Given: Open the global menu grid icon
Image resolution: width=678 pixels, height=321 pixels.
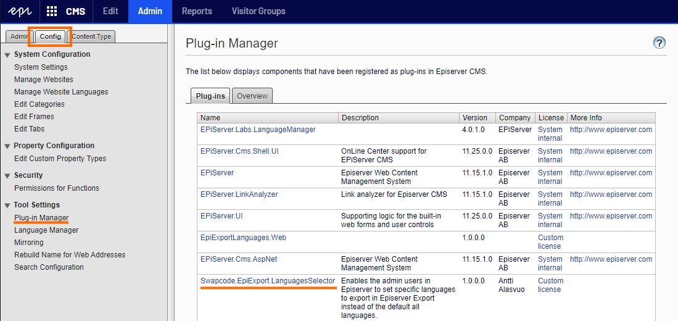Looking at the screenshot, I should (52, 11).
